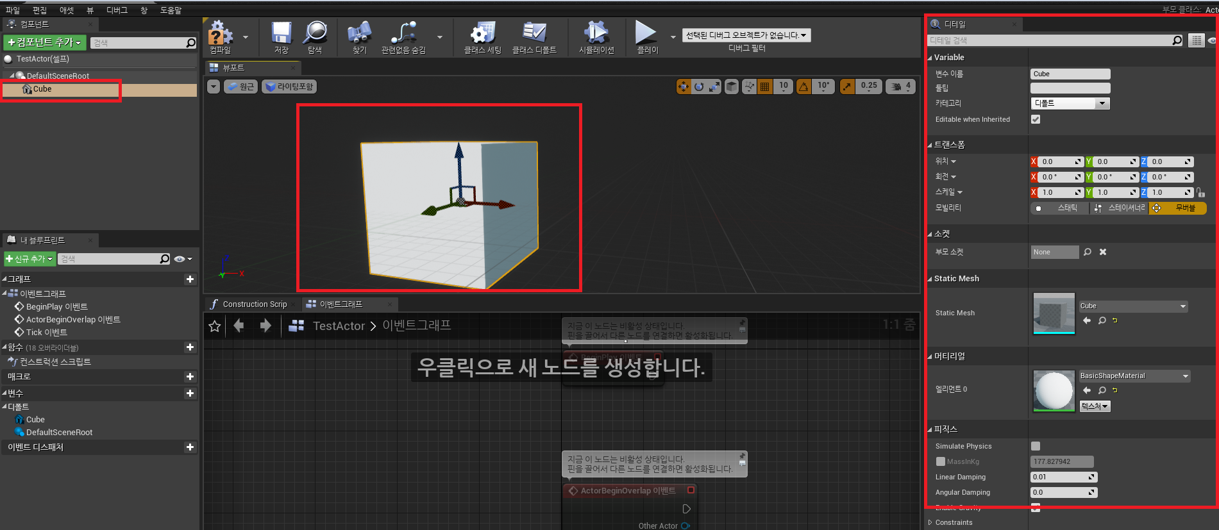Click the 원근 perspective button
The height and width of the screenshot is (530, 1219).
point(240,87)
